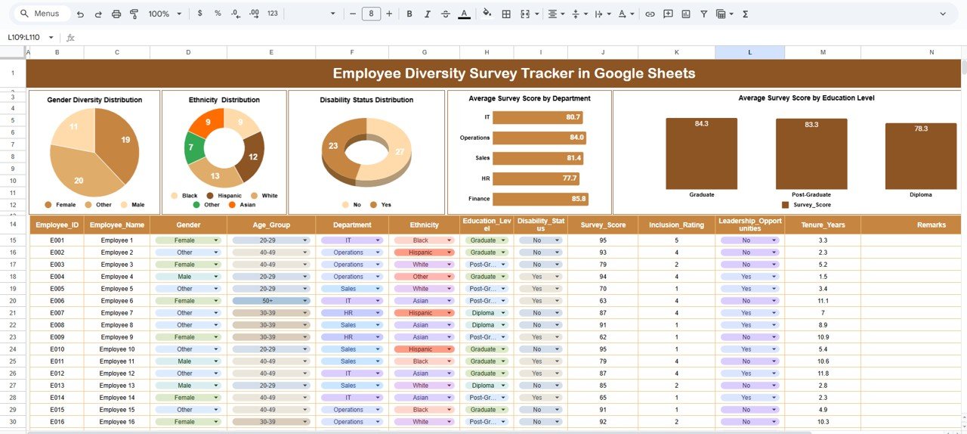
Task: Toggle strikethrough formatting
Action: (446, 14)
